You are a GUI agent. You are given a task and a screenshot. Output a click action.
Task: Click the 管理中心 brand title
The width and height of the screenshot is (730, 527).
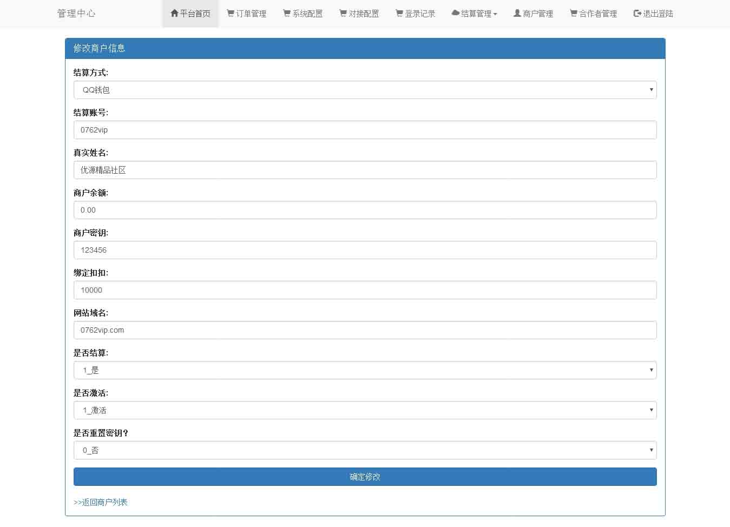click(x=76, y=14)
